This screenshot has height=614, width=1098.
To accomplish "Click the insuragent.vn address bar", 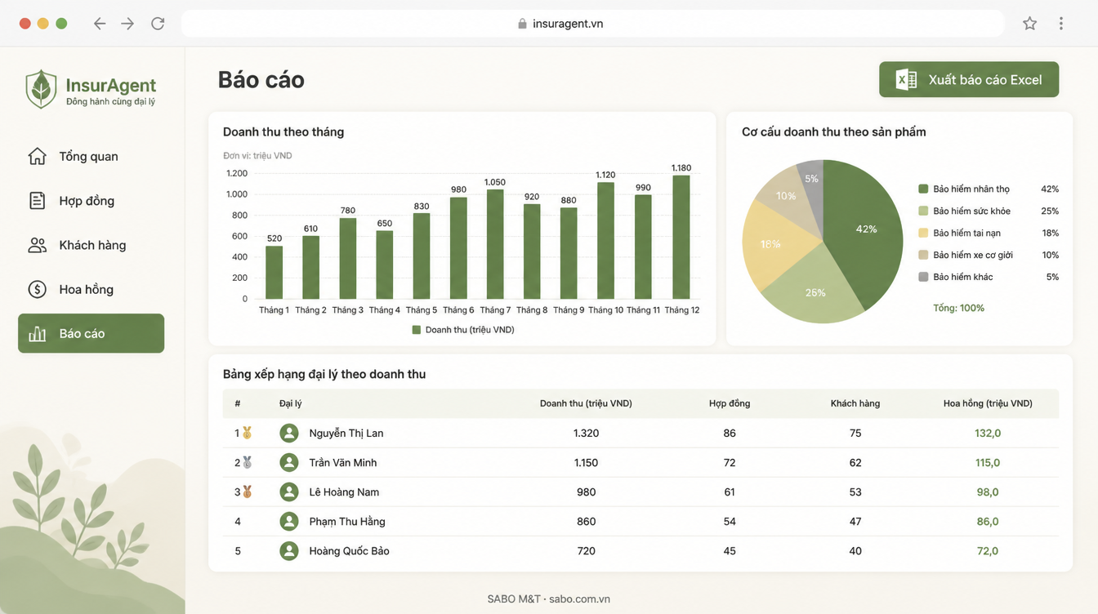I will [592, 24].
